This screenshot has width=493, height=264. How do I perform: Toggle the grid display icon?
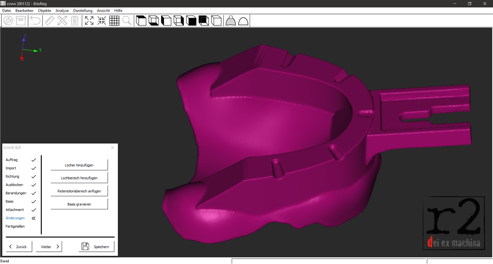coord(114,21)
